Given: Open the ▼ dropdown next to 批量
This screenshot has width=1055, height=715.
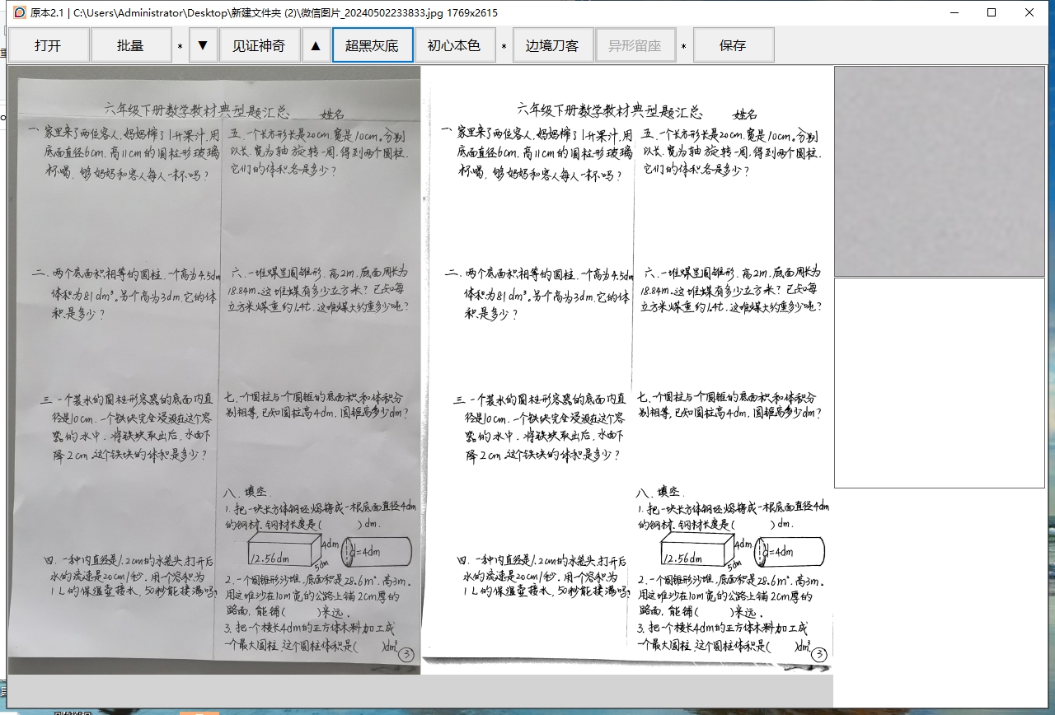Looking at the screenshot, I should pos(201,45).
